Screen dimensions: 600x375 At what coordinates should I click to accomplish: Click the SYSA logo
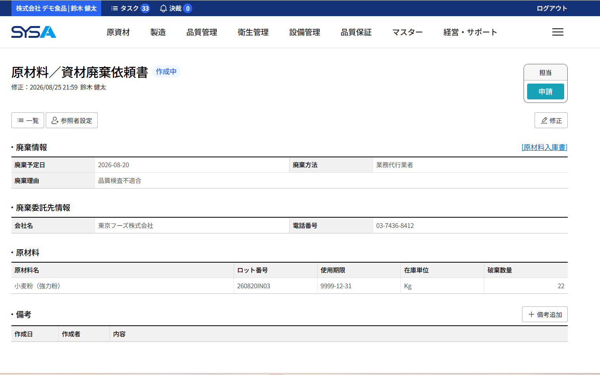(34, 32)
